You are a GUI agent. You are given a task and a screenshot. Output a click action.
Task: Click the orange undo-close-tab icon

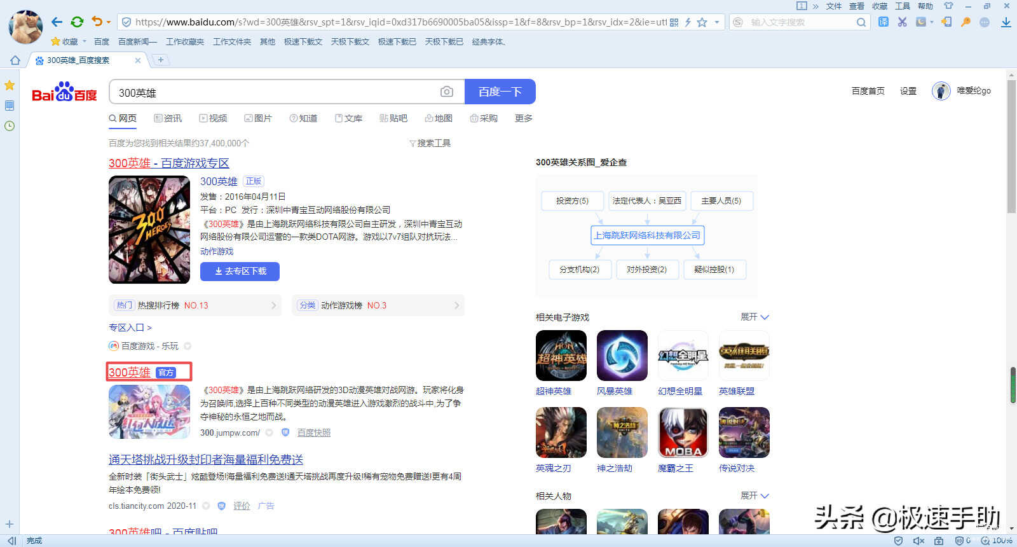[97, 22]
